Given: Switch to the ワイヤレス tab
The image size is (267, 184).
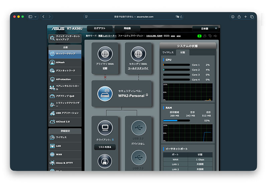Looking at the screenshot, I should pos(168,52).
